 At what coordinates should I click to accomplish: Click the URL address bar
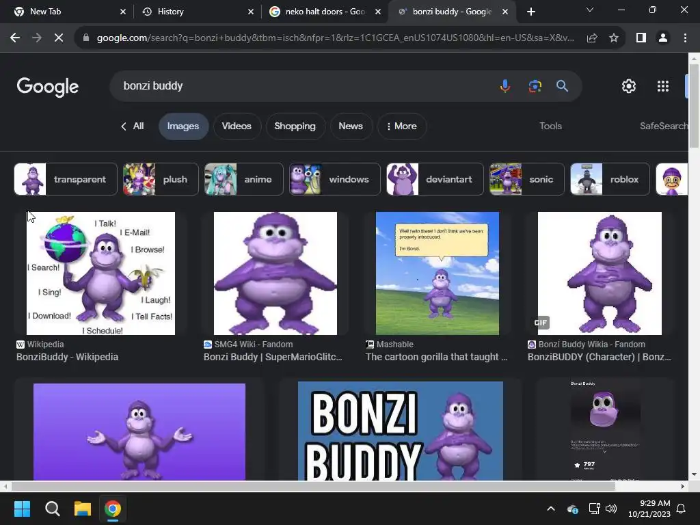(335, 38)
